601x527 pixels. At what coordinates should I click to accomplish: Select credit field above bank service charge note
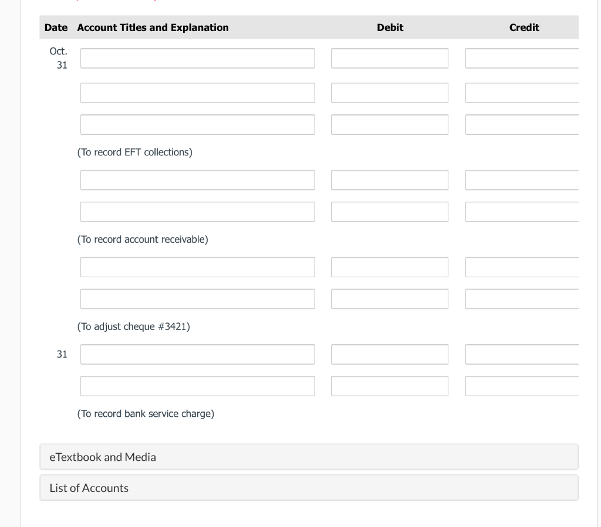click(522, 386)
